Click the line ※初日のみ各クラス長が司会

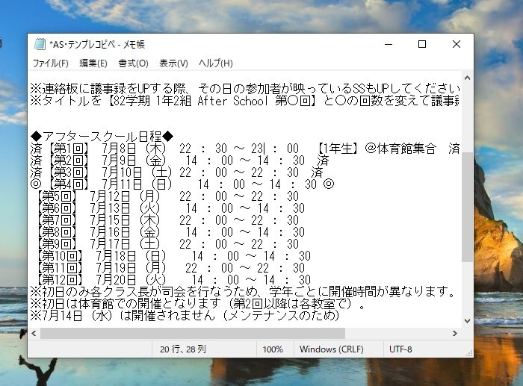(243, 292)
